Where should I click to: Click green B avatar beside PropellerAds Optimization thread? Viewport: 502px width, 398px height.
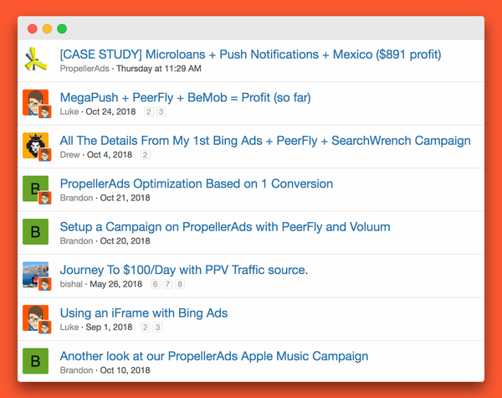(35, 189)
